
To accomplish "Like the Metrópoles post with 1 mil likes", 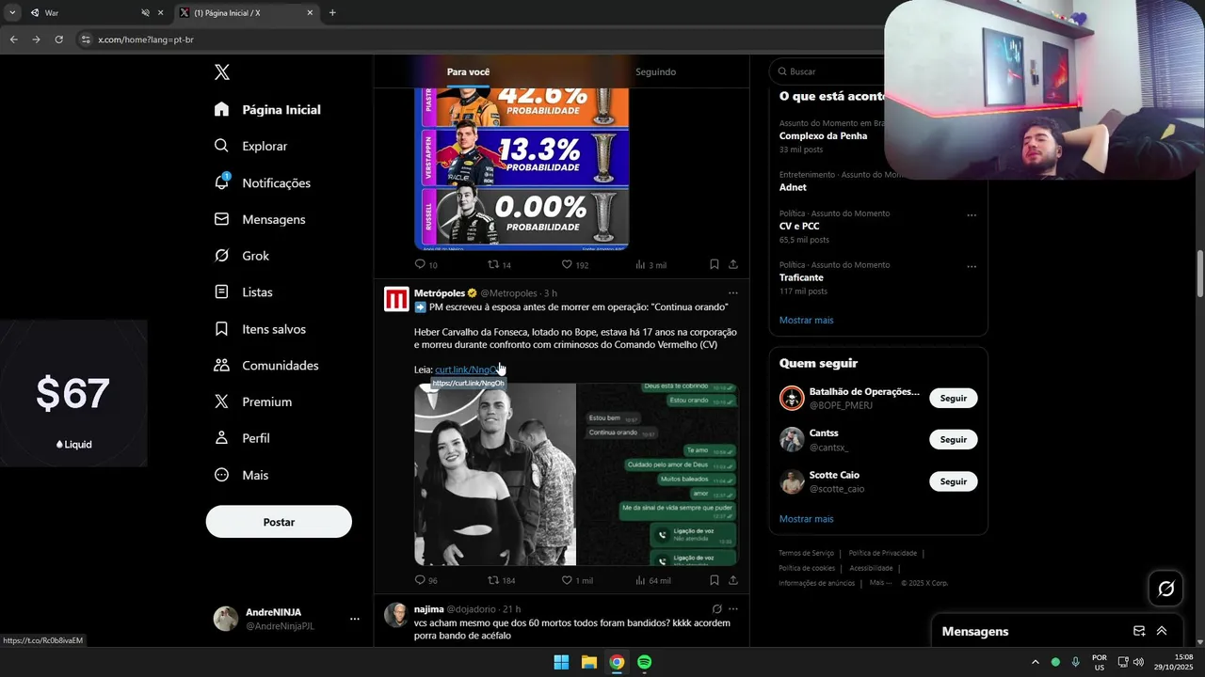I will tap(567, 580).
